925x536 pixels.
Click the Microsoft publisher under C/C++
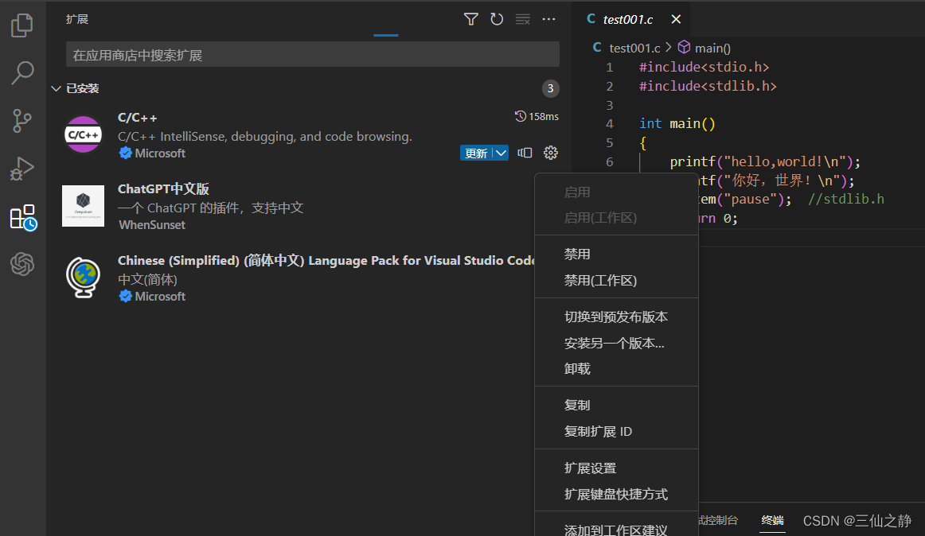coord(160,153)
